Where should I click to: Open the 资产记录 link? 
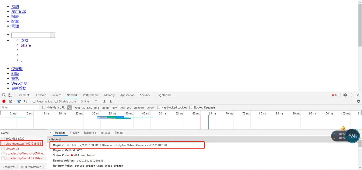tap(19, 11)
